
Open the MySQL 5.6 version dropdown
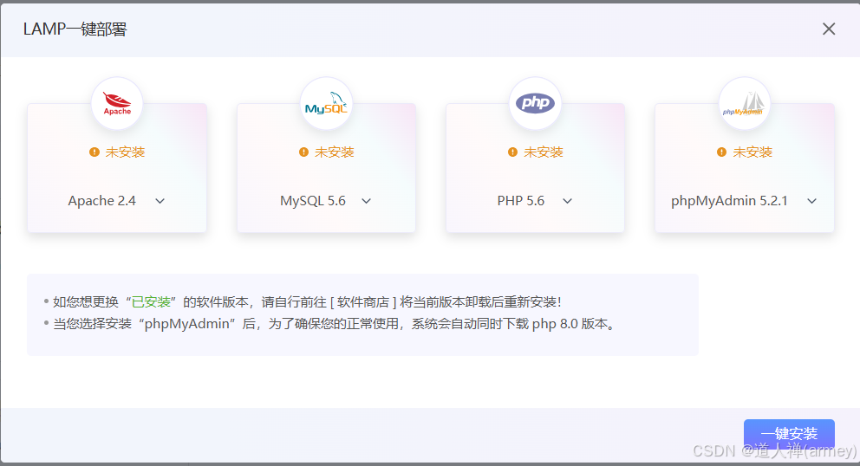pos(326,201)
